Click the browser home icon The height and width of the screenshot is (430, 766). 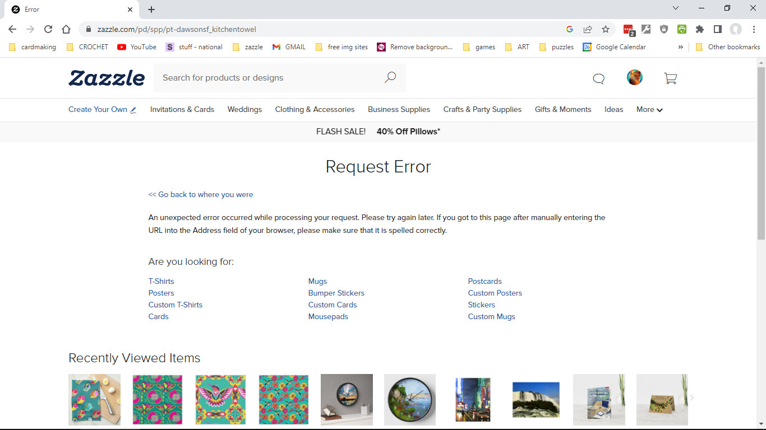(66, 29)
